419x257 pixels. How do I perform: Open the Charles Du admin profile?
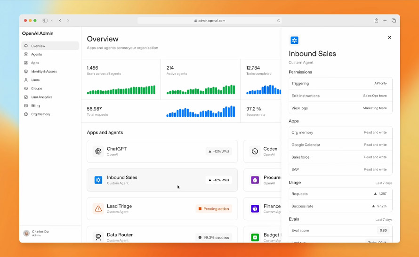(38, 233)
